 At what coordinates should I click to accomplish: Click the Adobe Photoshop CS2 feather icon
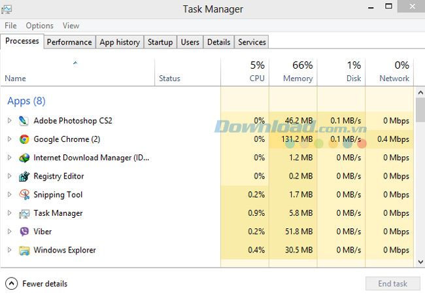pos(24,121)
